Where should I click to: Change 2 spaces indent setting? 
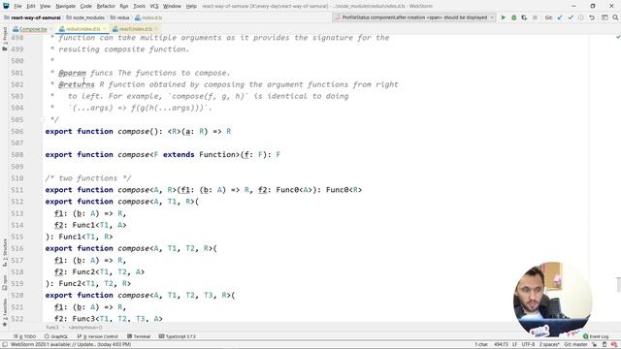point(549,345)
